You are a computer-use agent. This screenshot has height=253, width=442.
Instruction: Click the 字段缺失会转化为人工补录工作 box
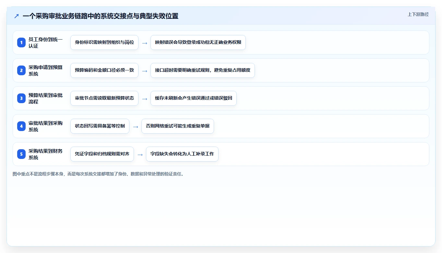point(182,154)
